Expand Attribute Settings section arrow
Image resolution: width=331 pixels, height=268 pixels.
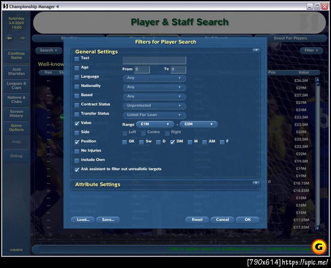coord(256,183)
